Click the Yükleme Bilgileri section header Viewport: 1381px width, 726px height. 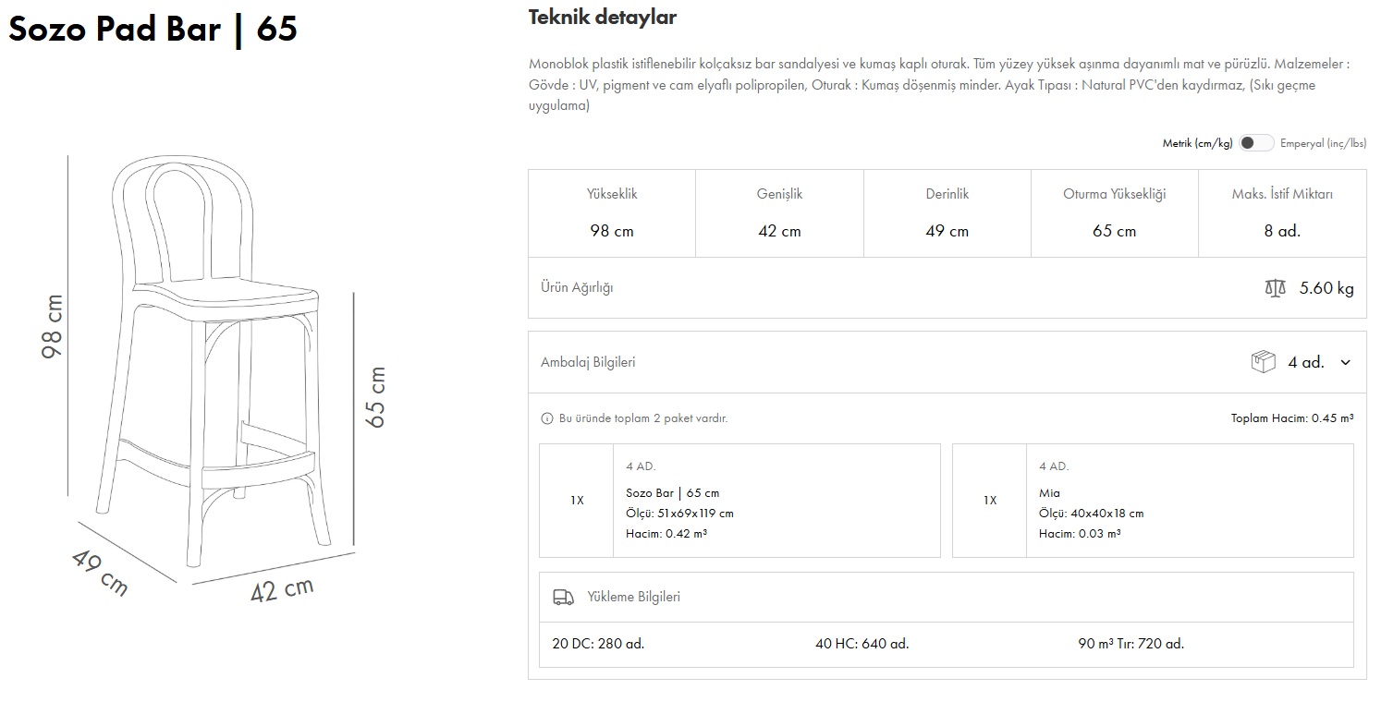tap(633, 597)
